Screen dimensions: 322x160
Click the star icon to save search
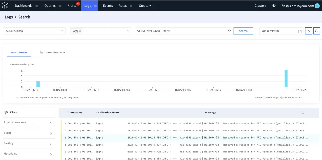pyautogui.click(x=230, y=31)
